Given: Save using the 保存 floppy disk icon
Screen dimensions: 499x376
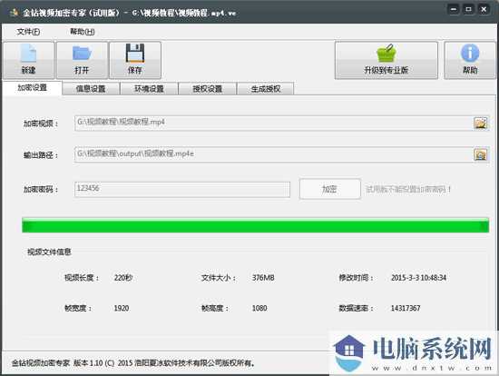Looking at the screenshot, I should (x=135, y=60).
